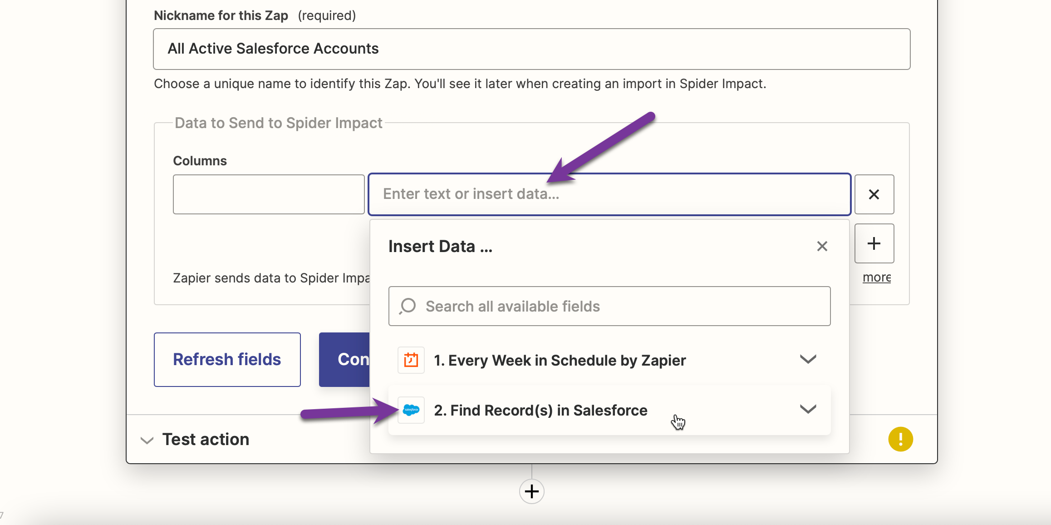Add a new step with the circular plus

point(532,491)
